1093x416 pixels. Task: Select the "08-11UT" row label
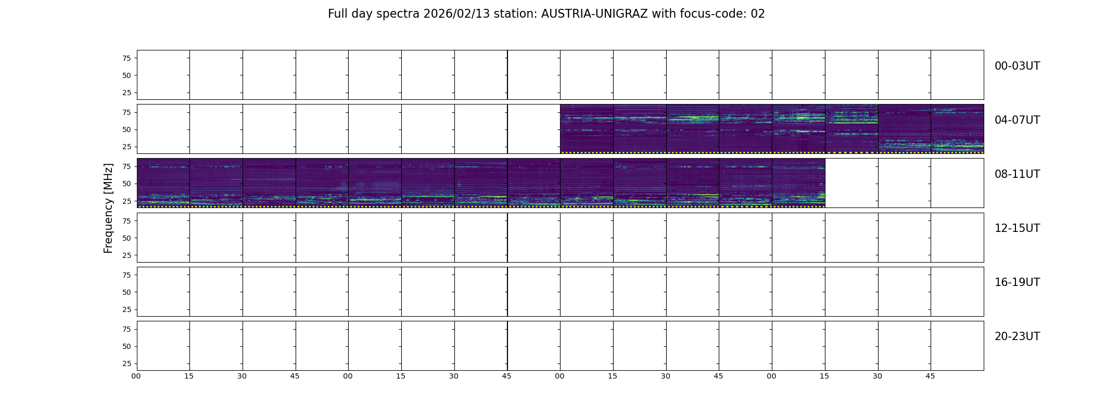(x=1017, y=174)
